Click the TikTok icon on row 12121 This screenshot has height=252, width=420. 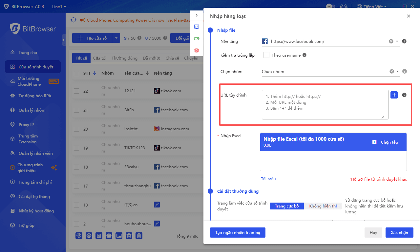pos(157,91)
